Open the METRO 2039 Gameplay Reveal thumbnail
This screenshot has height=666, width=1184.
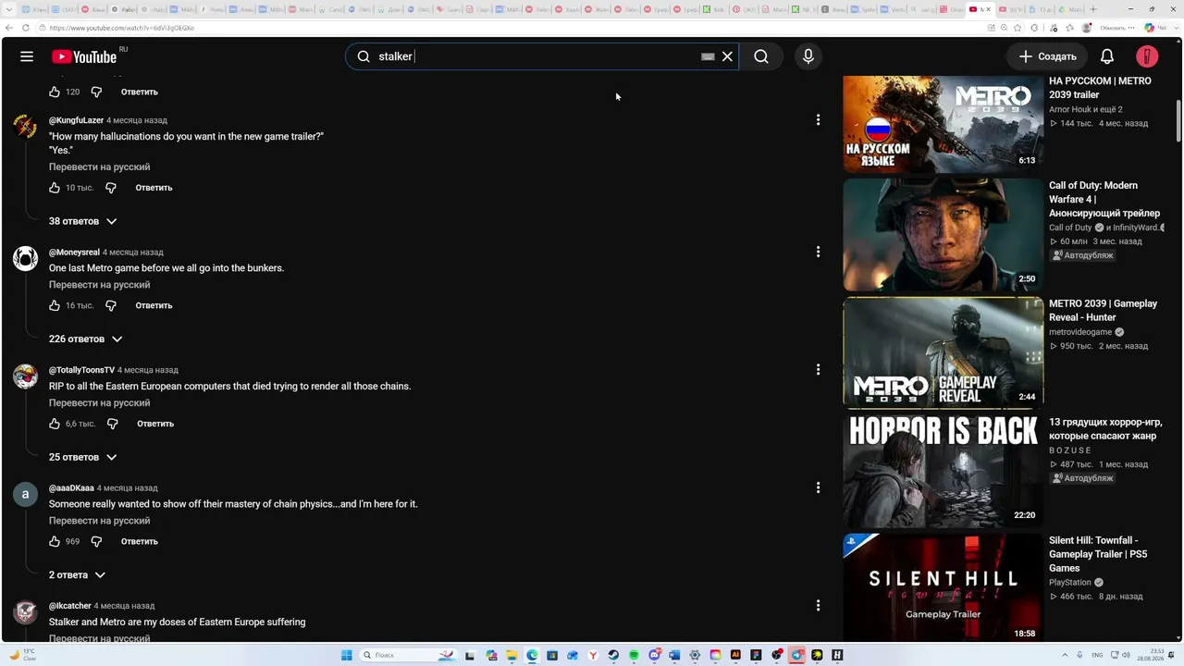click(x=943, y=352)
